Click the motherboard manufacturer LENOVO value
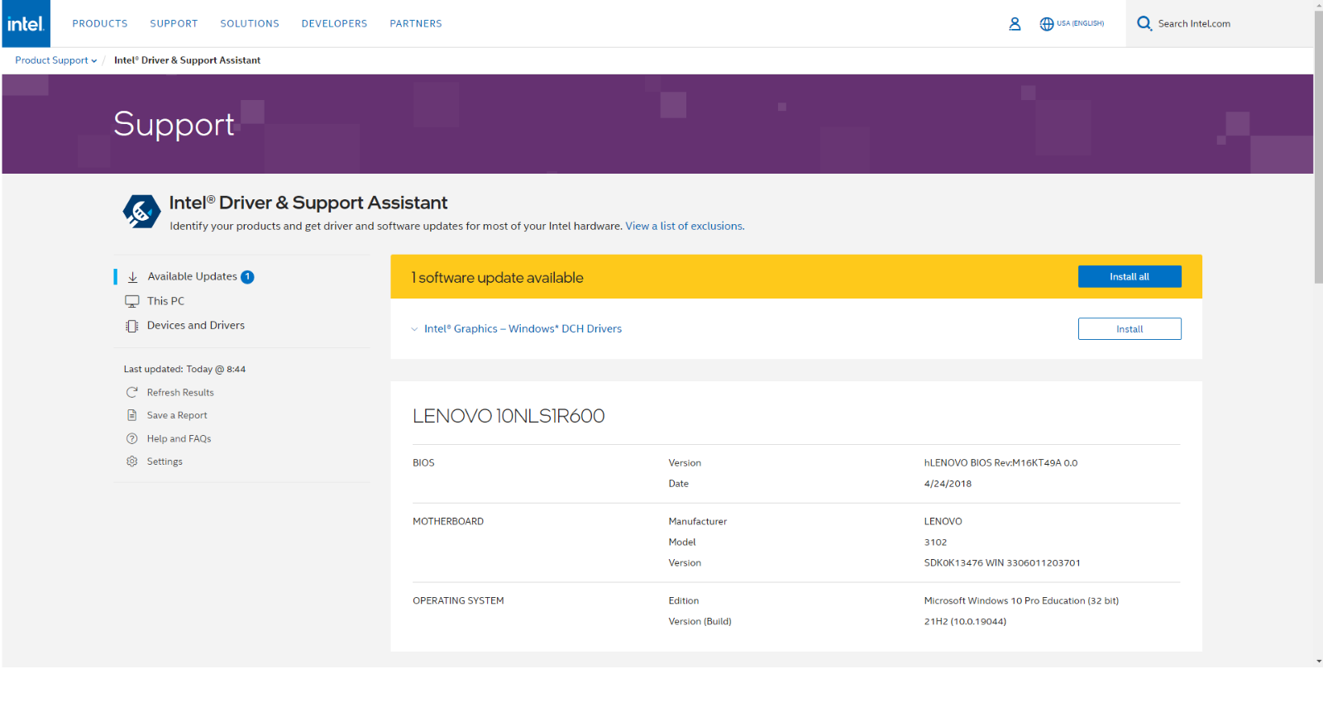 (943, 522)
